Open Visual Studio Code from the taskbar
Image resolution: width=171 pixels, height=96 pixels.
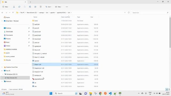(x=110, y=93)
